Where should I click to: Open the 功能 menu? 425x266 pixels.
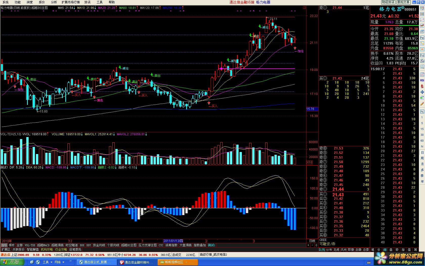click(17, 2)
